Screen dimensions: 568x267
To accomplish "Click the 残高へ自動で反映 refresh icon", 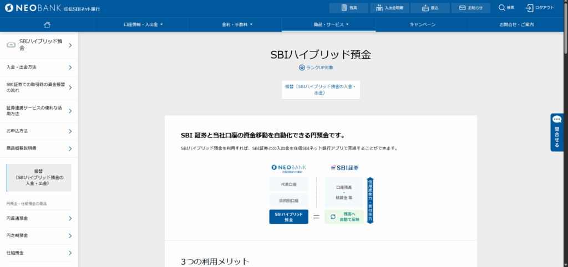I will pyautogui.click(x=333, y=217).
